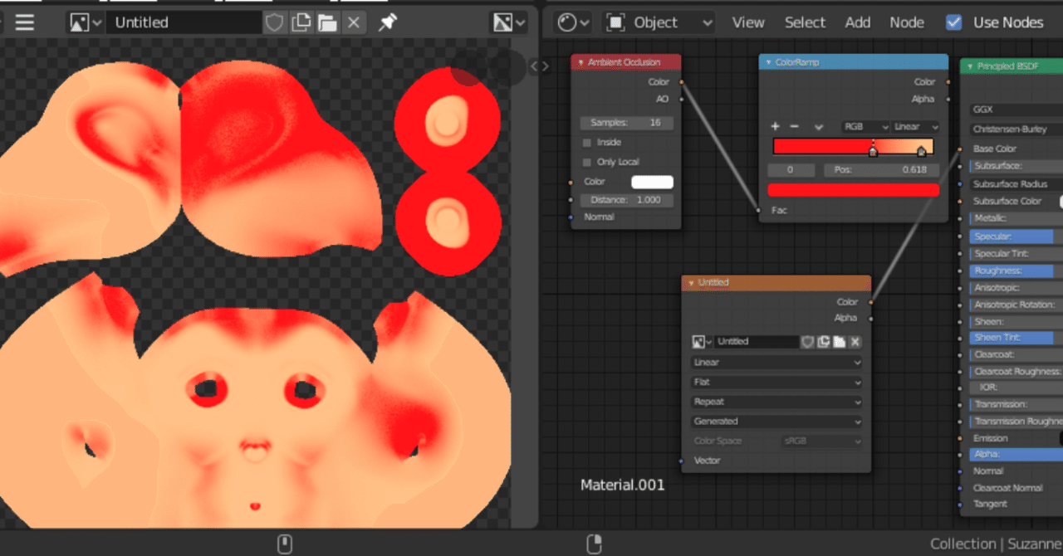
Task: Click the red stop color swatch in ColorRamp
Action: click(x=853, y=190)
